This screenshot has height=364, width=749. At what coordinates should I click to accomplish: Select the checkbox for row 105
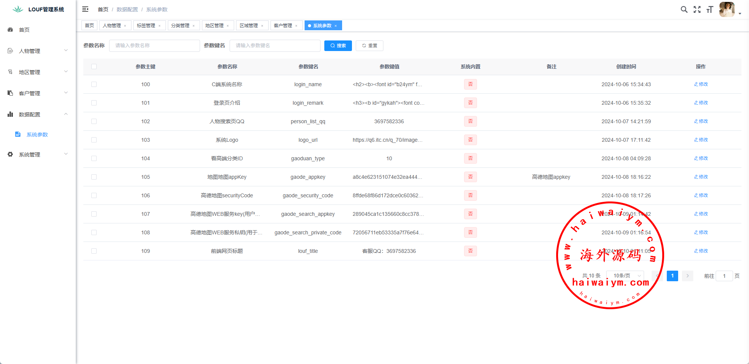94,177
